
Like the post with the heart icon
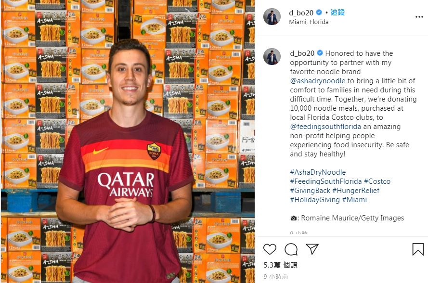tap(270, 249)
